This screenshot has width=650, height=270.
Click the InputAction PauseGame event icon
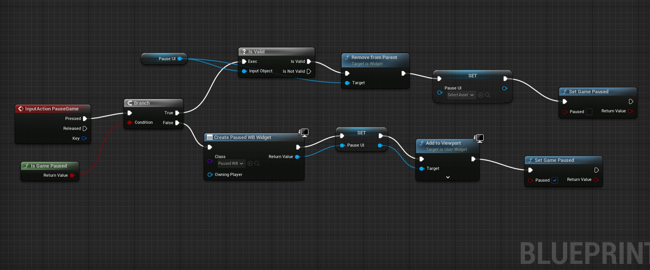point(21,109)
